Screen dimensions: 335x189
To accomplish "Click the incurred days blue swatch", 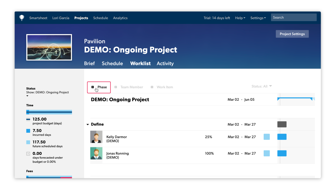I will click(x=28, y=131).
